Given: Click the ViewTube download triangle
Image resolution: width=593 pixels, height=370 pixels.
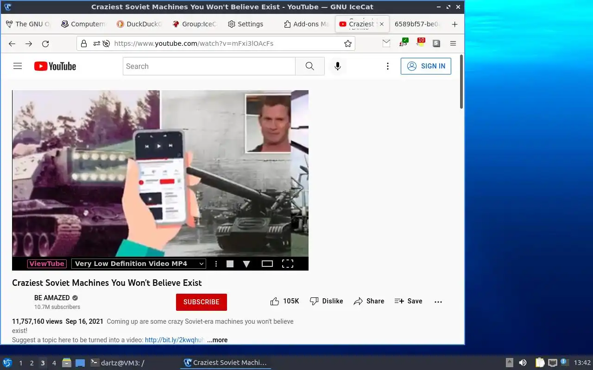Looking at the screenshot, I should point(246,264).
